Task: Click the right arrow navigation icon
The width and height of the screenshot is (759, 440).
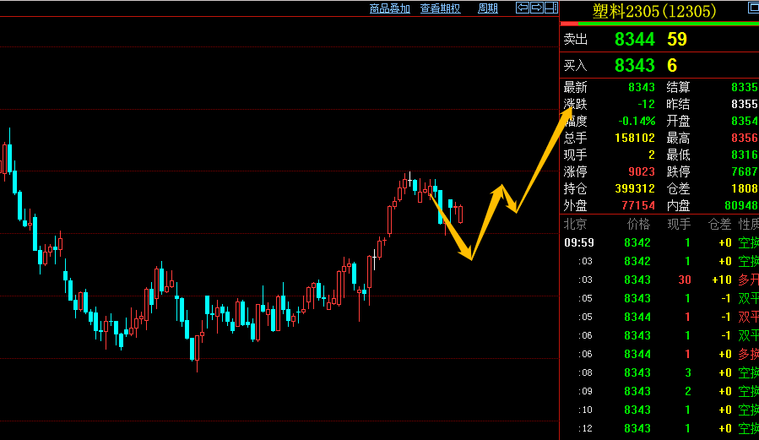Action: point(537,8)
